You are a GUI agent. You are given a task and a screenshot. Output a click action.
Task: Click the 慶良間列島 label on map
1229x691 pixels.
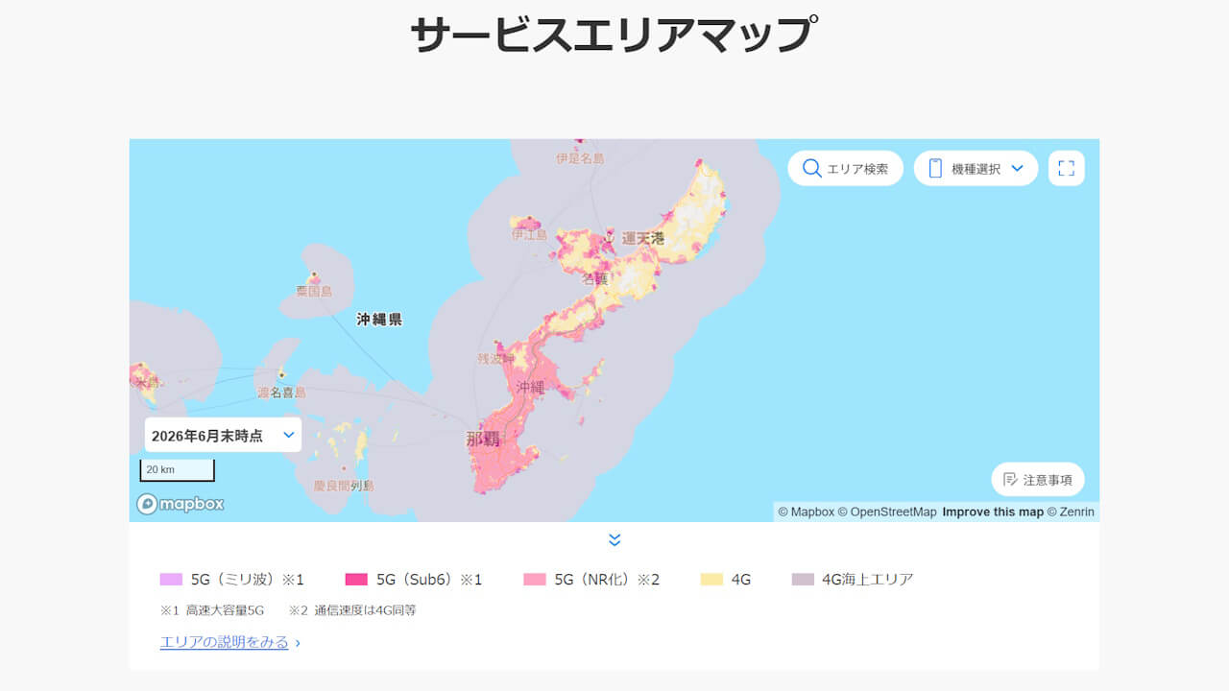(344, 486)
